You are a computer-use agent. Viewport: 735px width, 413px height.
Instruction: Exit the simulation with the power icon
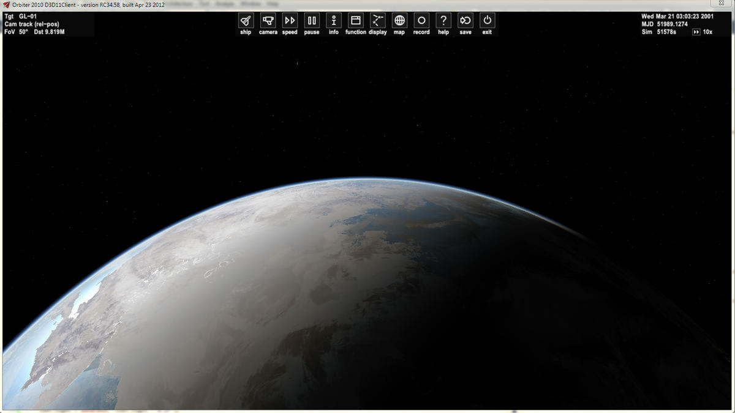click(x=487, y=20)
